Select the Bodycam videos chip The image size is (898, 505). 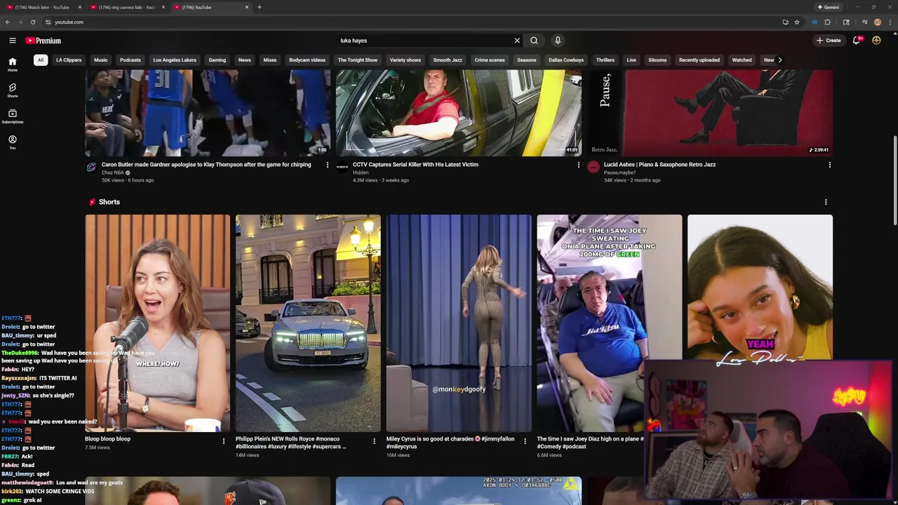click(x=307, y=60)
